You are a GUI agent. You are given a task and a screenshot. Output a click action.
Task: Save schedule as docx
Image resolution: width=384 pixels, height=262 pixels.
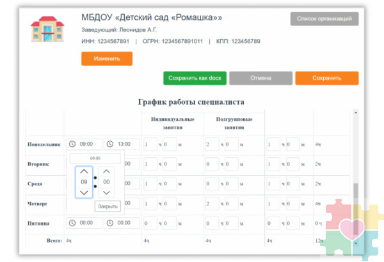pyautogui.click(x=195, y=79)
